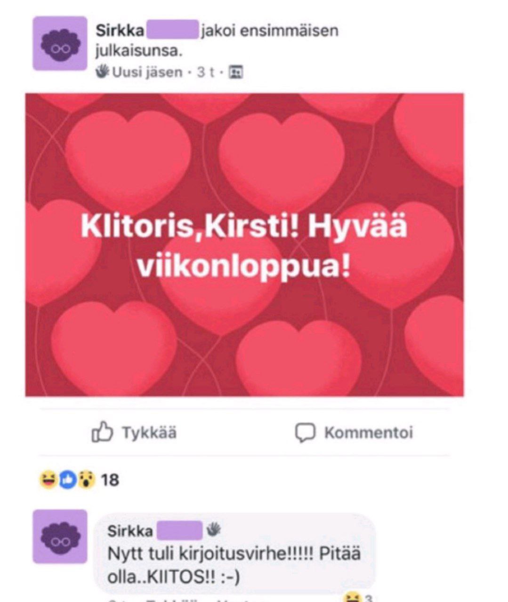
Task: Click the Kommentoi button label
Action: point(369,432)
